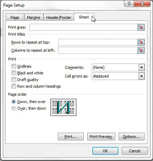Open the Header/Footer tab
Viewport: 153px width, 161px height.
59,17
